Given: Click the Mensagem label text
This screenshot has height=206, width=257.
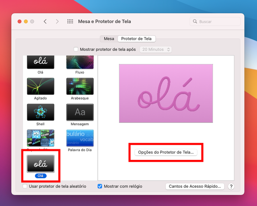Looking at the screenshot, I should (80, 124).
